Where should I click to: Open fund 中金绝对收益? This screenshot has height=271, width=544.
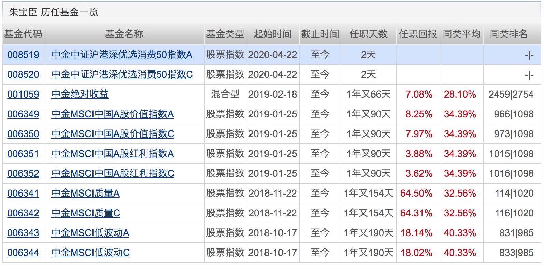point(80,94)
